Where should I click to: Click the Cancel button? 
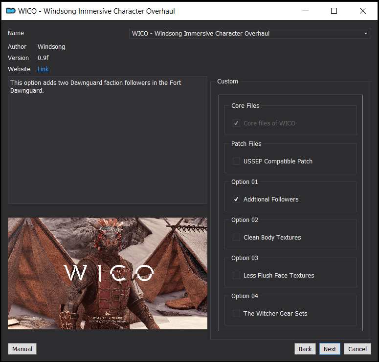coord(357,349)
